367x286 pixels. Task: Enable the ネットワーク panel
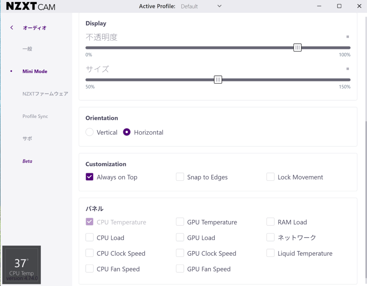pos(270,237)
